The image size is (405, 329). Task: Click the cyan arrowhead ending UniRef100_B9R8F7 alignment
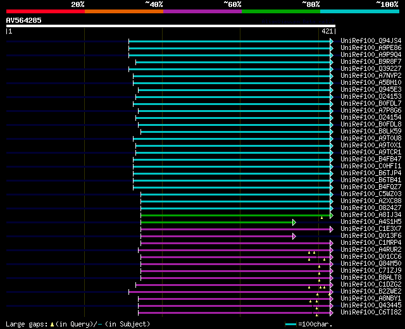click(x=332, y=62)
